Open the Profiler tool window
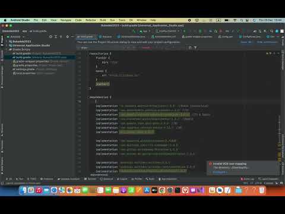 click(x=137, y=179)
